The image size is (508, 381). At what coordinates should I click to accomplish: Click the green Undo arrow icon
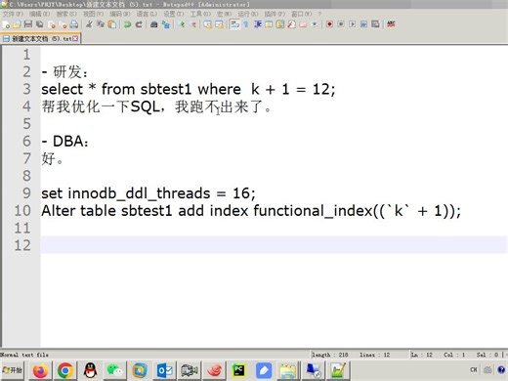tap(127, 24)
